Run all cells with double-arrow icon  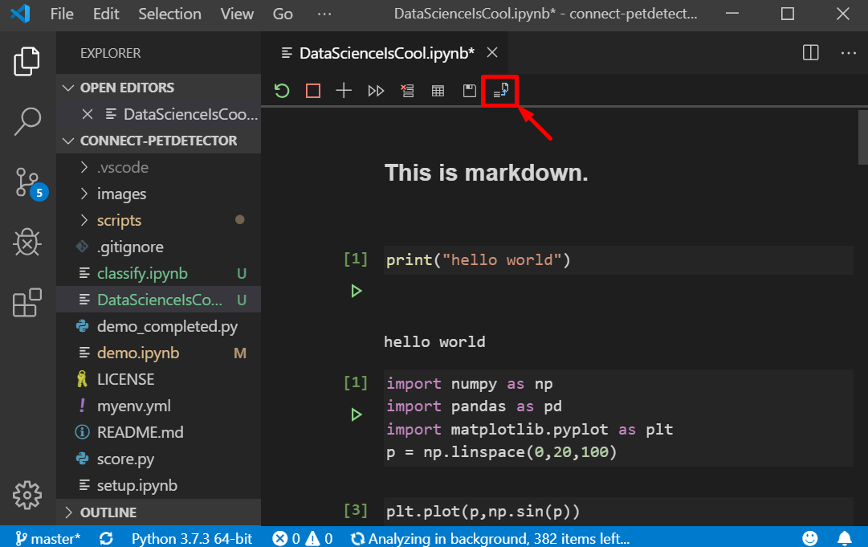point(376,91)
